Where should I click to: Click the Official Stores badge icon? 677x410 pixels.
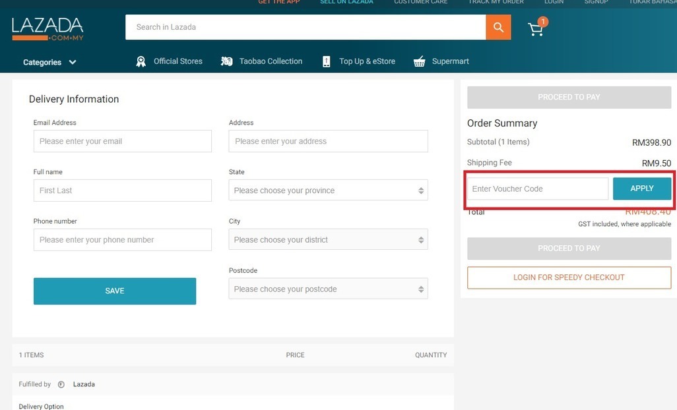(141, 61)
